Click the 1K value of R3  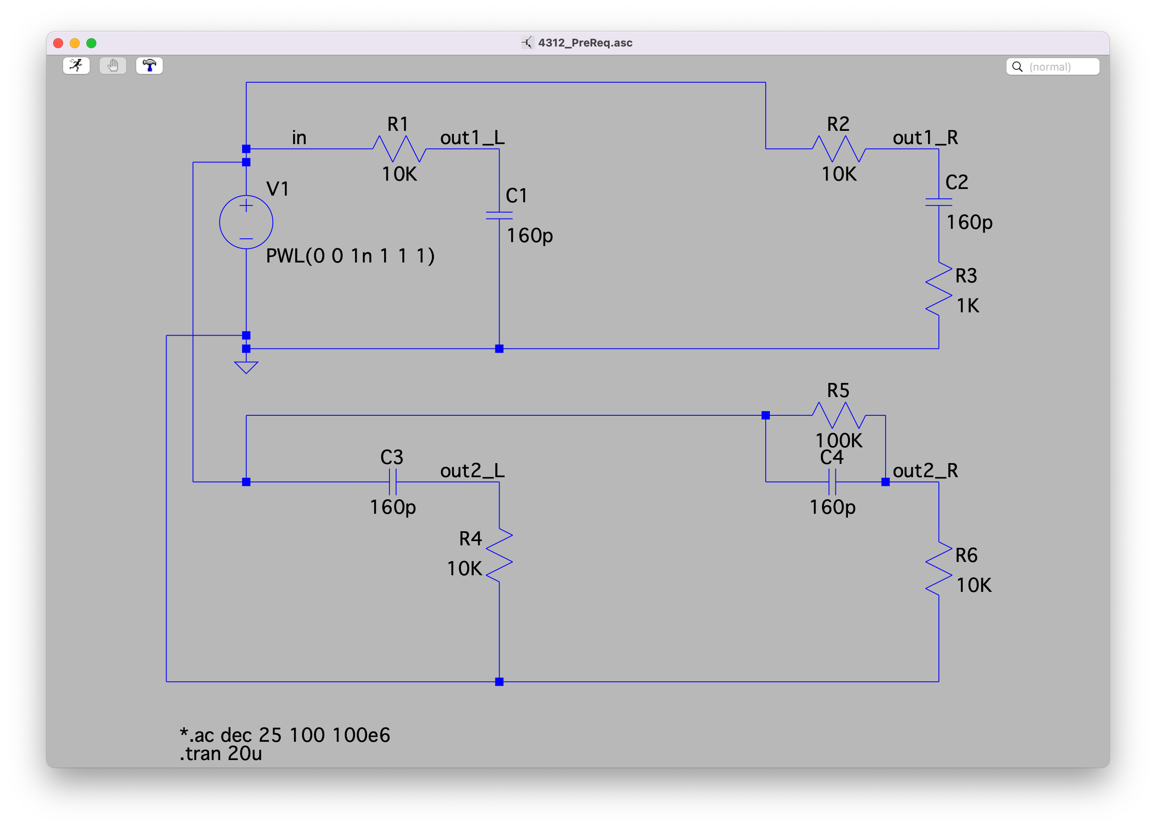coord(967,306)
